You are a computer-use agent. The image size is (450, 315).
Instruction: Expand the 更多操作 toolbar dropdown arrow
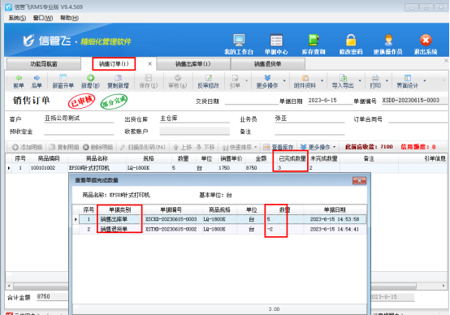click(284, 80)
